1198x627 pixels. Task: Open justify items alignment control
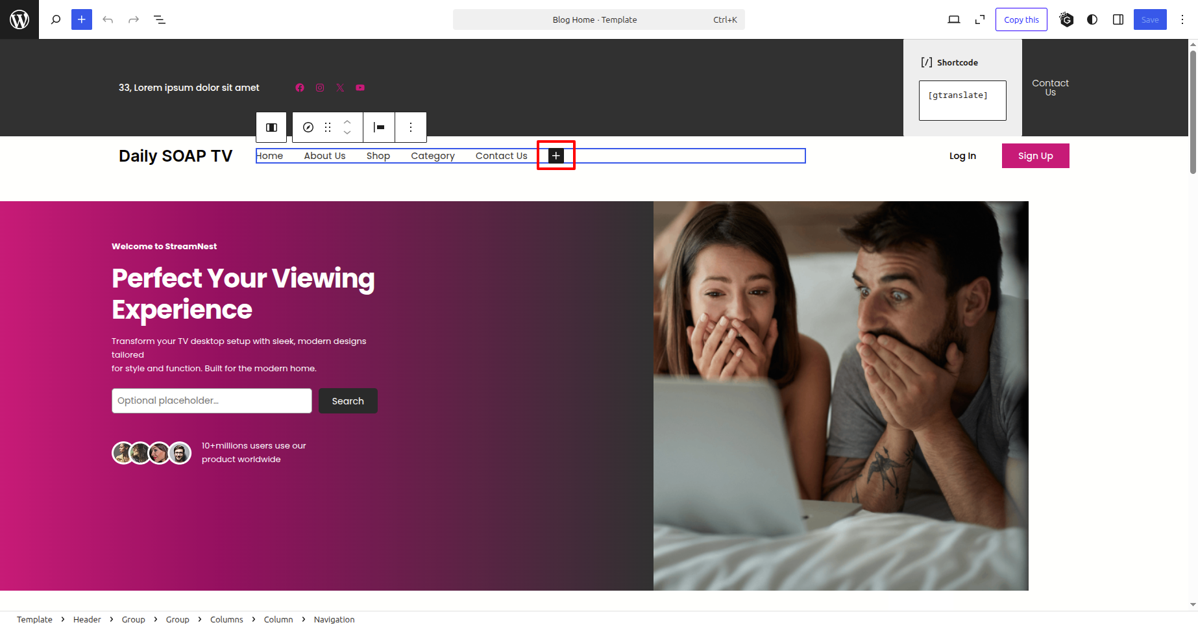tap(379, 127)
